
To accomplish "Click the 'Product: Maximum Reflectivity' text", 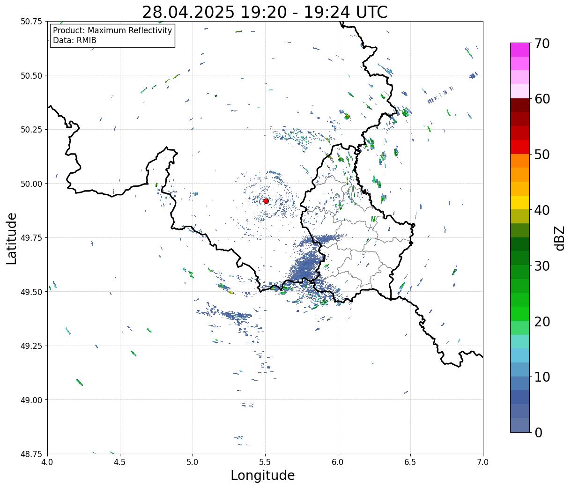I will (x=112, y=30).
